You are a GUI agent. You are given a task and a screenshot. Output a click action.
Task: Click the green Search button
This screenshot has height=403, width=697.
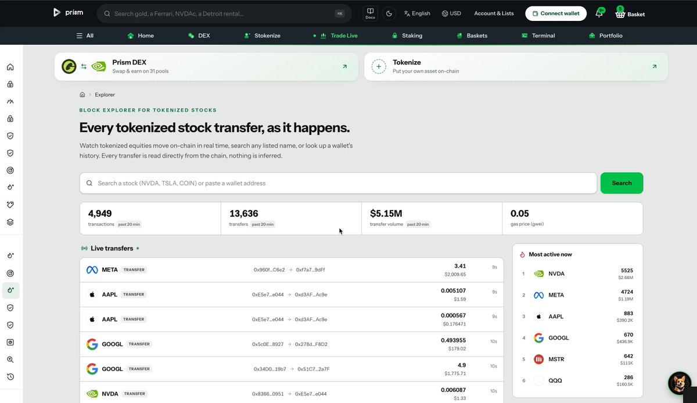click(x=621, y=183)
